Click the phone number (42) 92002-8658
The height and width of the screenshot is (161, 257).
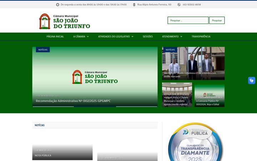192,5
